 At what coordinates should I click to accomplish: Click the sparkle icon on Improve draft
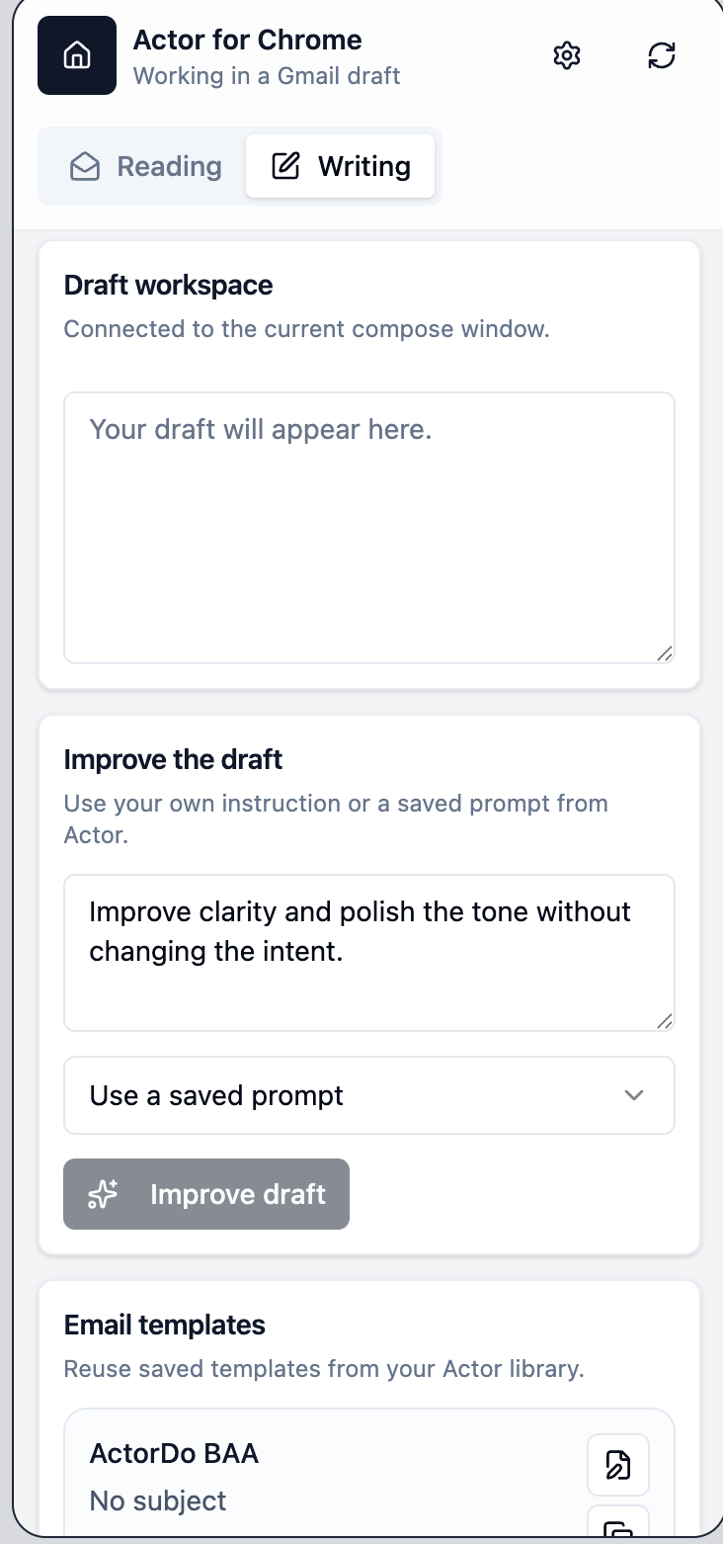click(103, 1195)
